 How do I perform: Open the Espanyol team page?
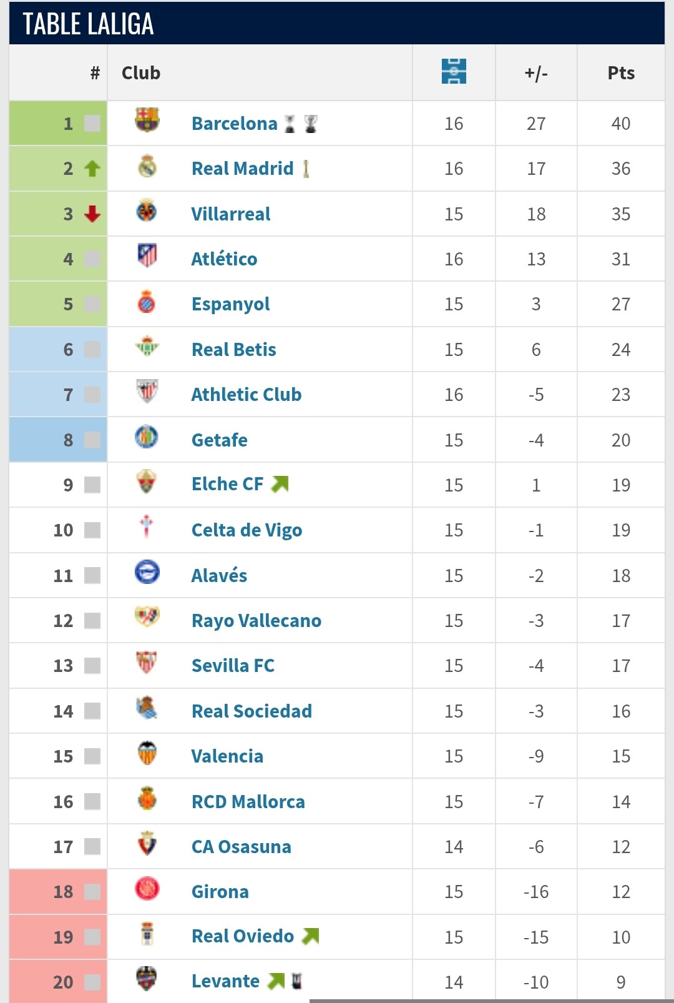click(230, 304)
